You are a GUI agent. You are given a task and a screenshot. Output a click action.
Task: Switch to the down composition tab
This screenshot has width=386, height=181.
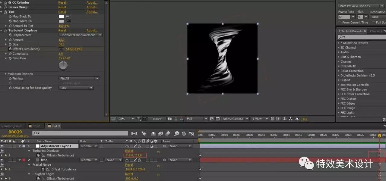36,126
